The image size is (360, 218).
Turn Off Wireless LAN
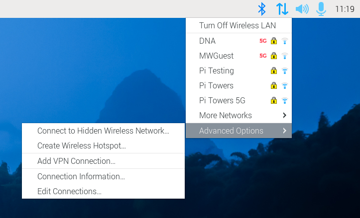tap(238, 26)
